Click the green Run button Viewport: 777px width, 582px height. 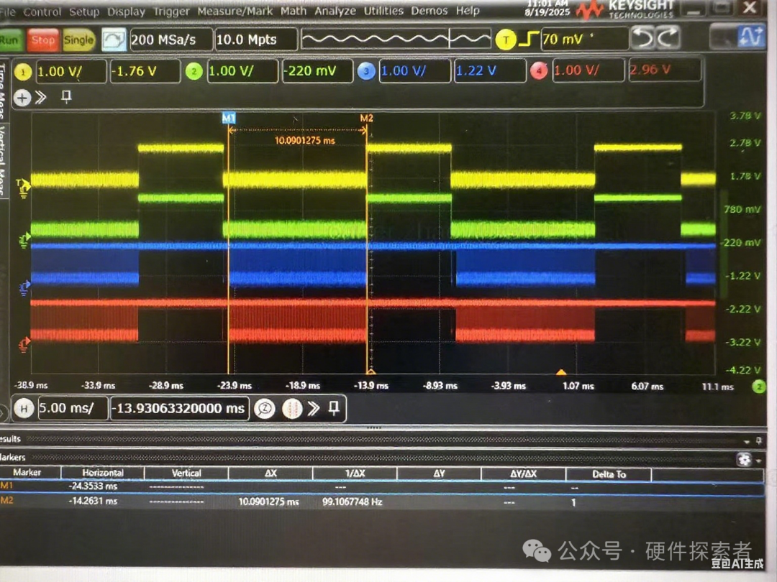10,40
